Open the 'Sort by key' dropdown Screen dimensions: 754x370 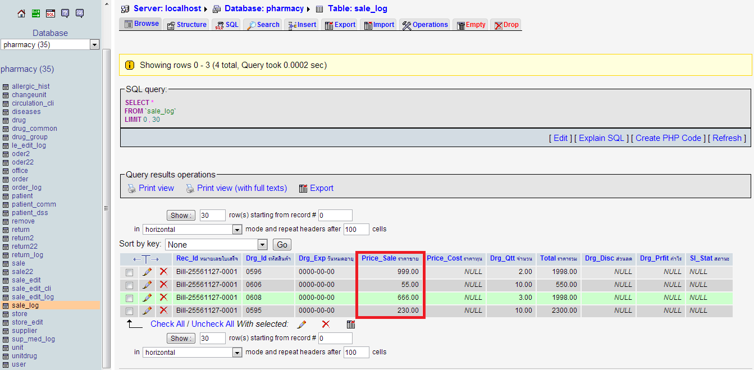[216, 245]
